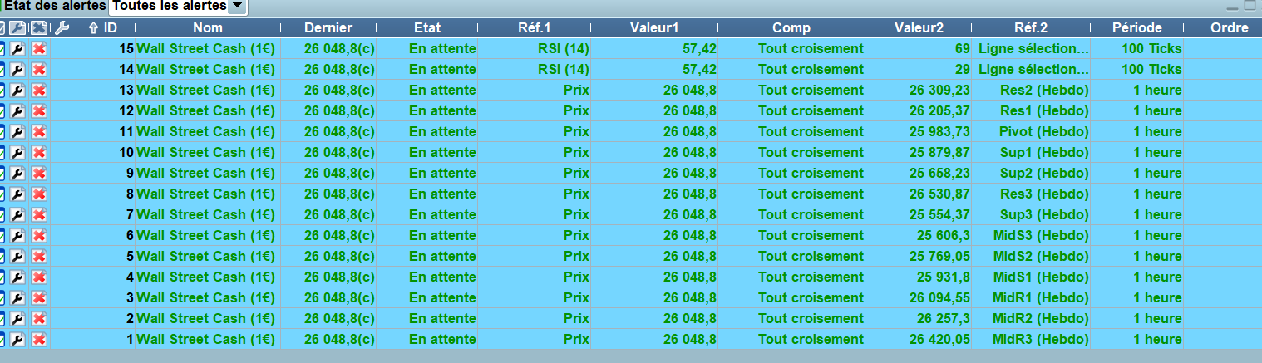
Task: Edit alert 14 with its wrench icon
Action: [x=17, y=70]
